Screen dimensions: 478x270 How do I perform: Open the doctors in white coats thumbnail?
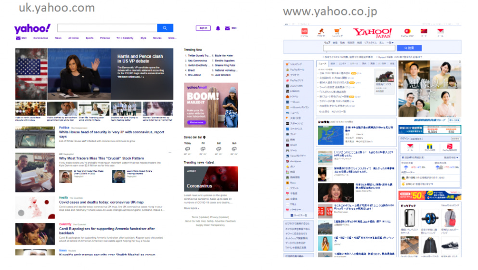pos(126,109)
